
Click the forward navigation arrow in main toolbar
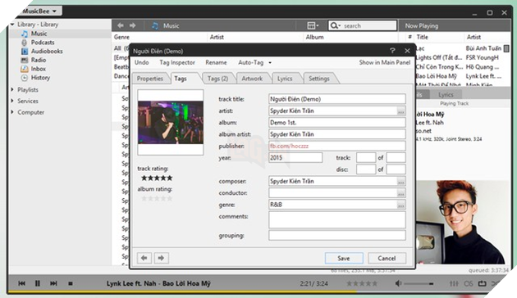(x=133, y=25)
